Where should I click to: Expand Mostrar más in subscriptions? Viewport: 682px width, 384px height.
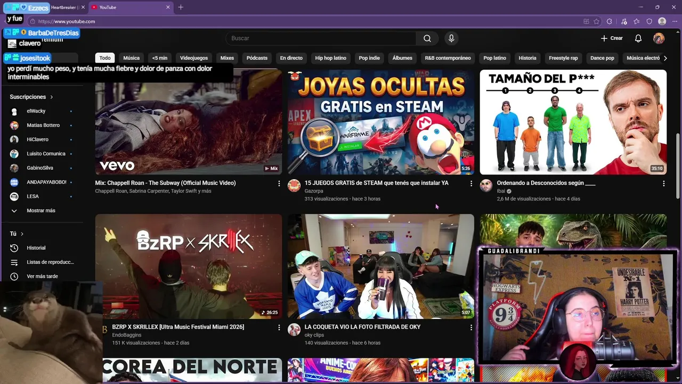coord(41,211)
